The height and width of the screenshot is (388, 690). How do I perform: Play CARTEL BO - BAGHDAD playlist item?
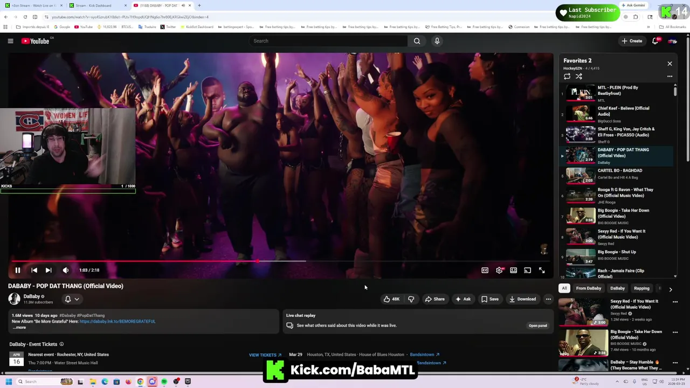616,175
